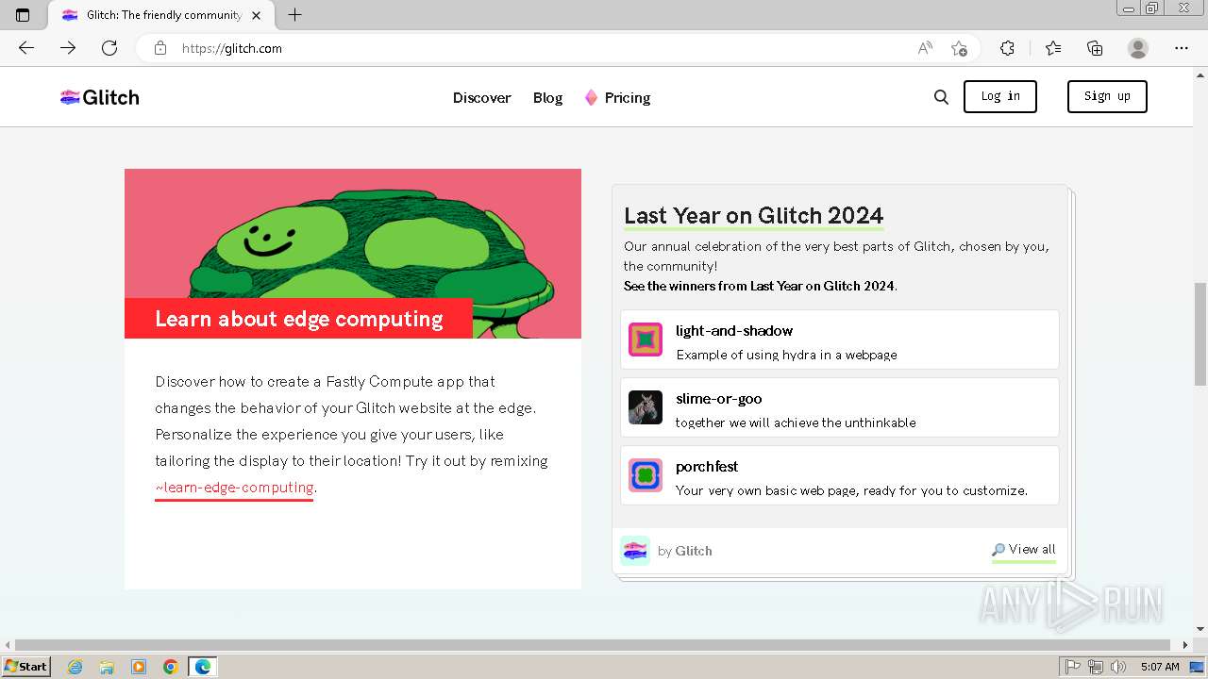Open the browser Extensions icon
Screen dimensions: 1208x679
tap(1007, 48)
